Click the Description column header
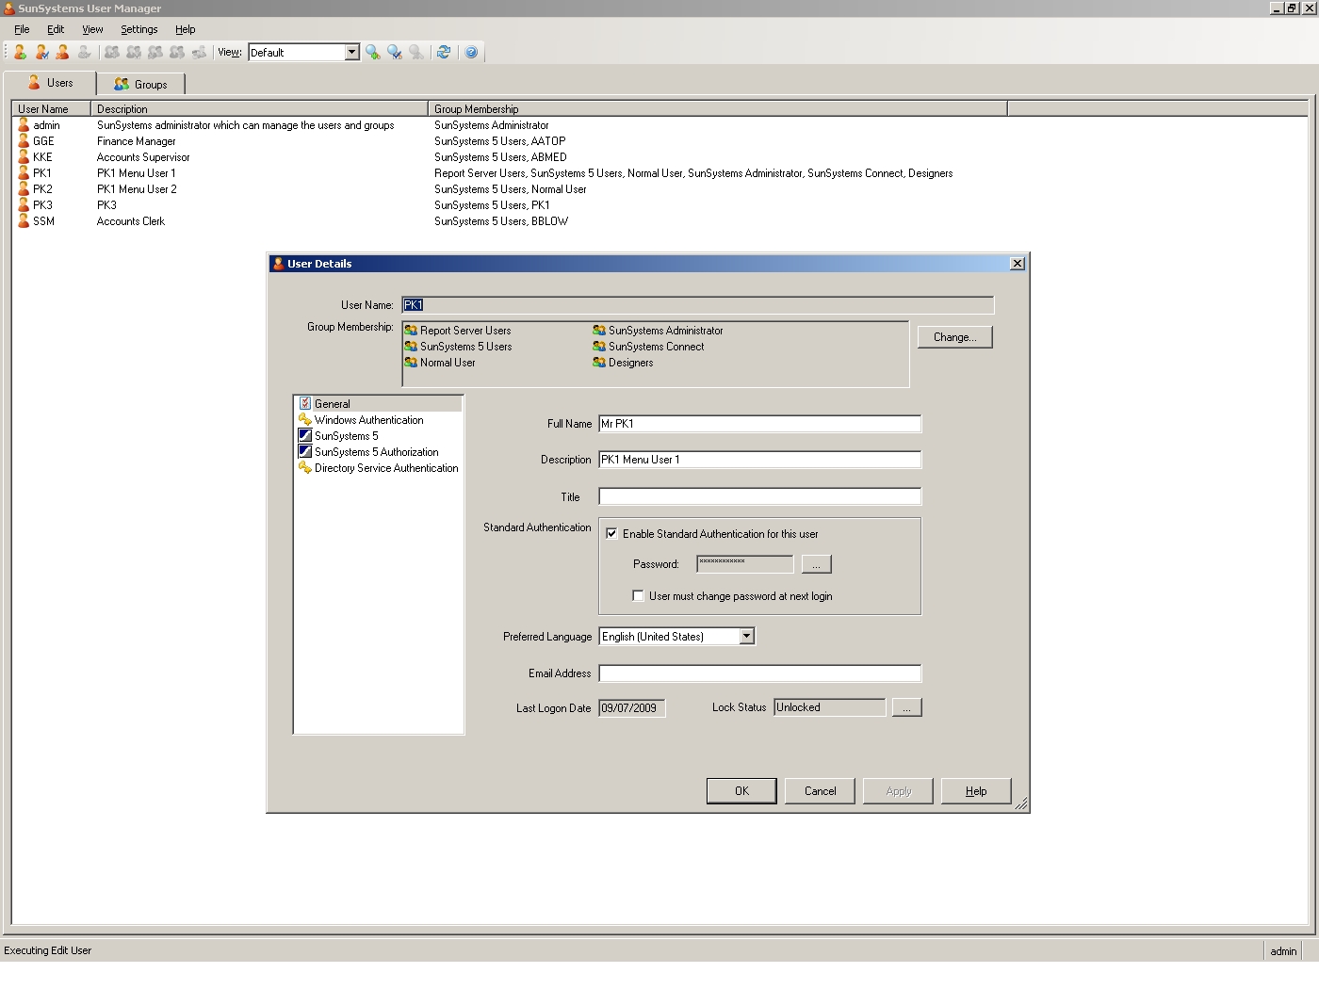The image size is (1319, 989). click(259, 109)
